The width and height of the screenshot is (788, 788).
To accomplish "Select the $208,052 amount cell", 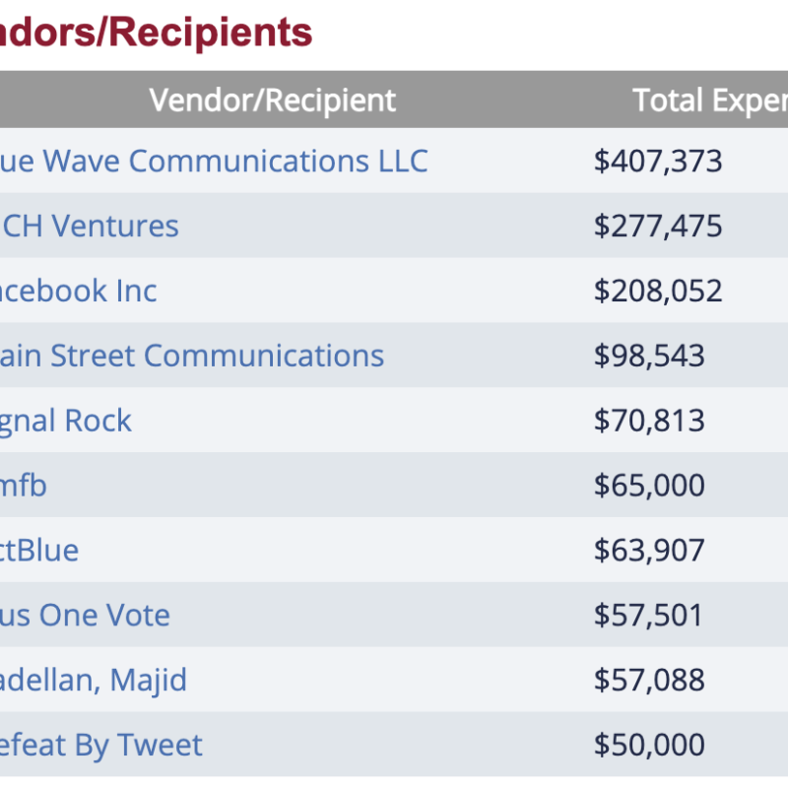I will 658,291.
